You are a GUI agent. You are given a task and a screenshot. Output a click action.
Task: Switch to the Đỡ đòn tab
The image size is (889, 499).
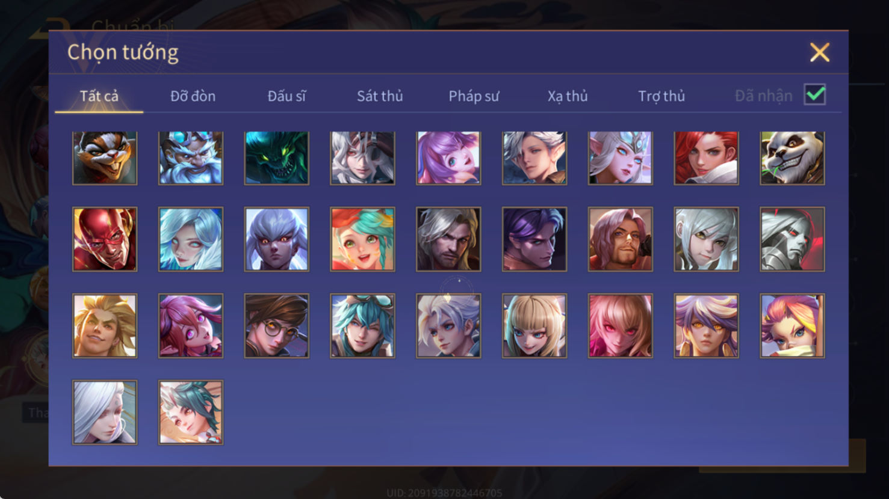click(x=193, y=96)
